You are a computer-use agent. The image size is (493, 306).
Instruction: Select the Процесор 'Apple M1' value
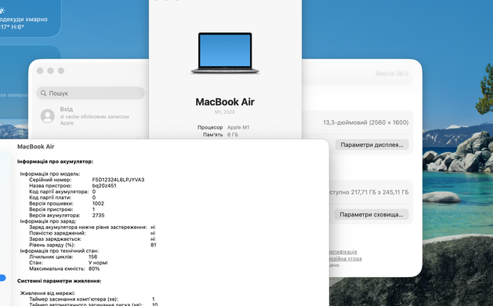coord(238,127)
